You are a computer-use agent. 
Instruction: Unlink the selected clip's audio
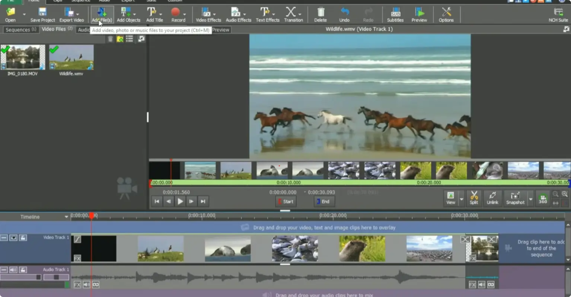(x=492, y=198)
